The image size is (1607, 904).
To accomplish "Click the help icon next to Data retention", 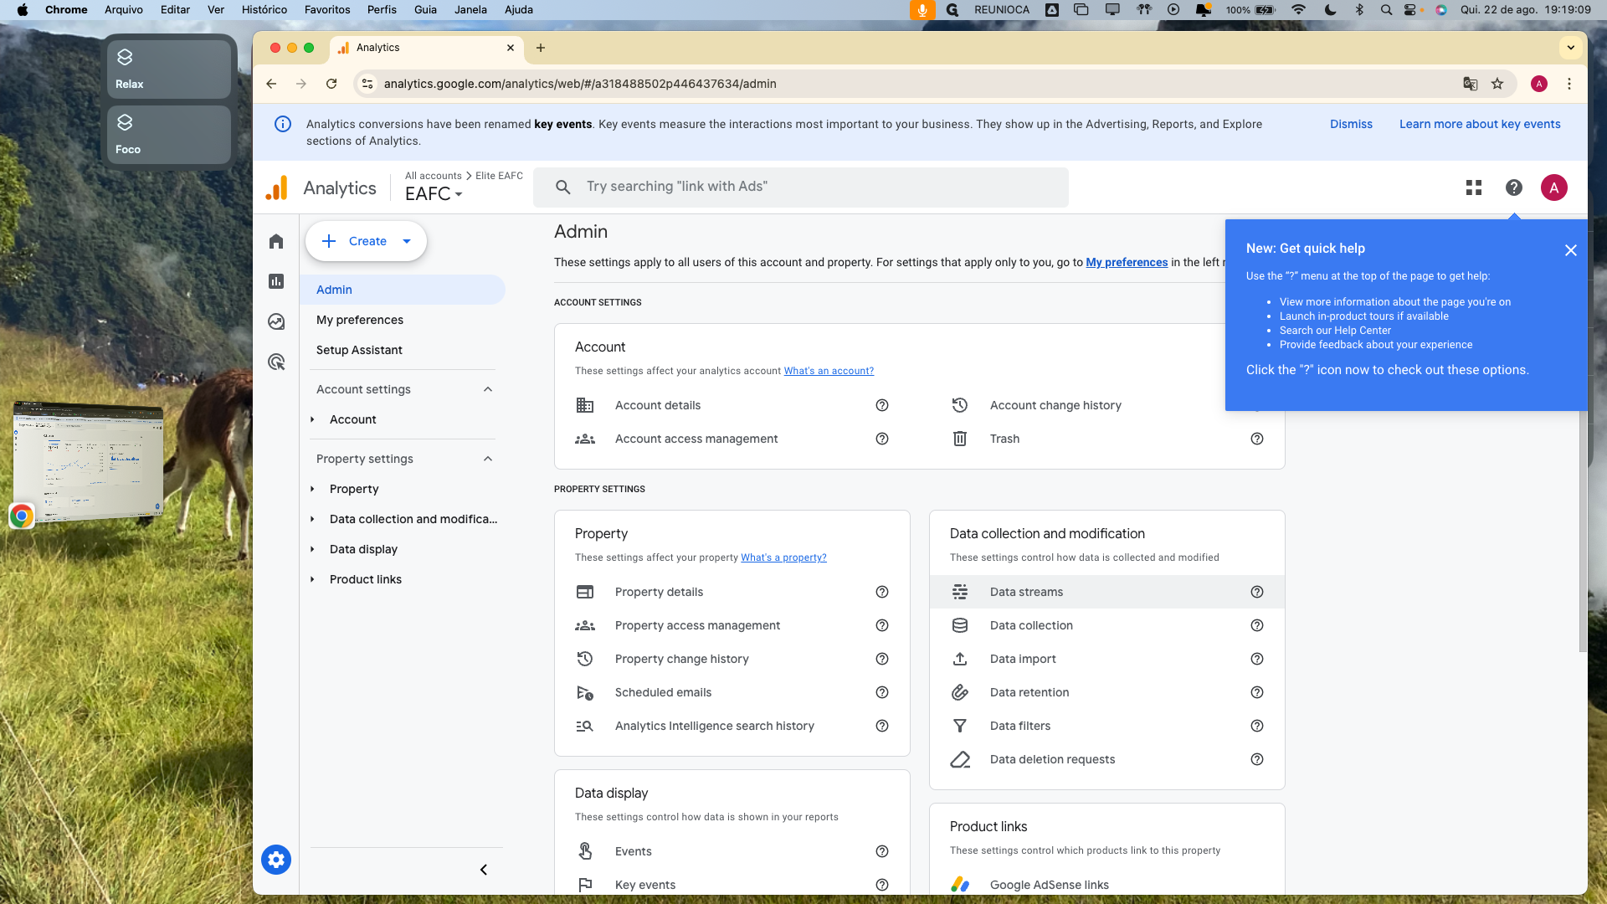I will click(1257, 692).
